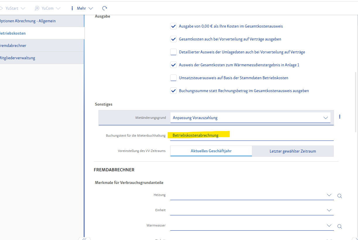
Task: Click the YuCom chat bubble icon
Action: click(x=37, y=8)
